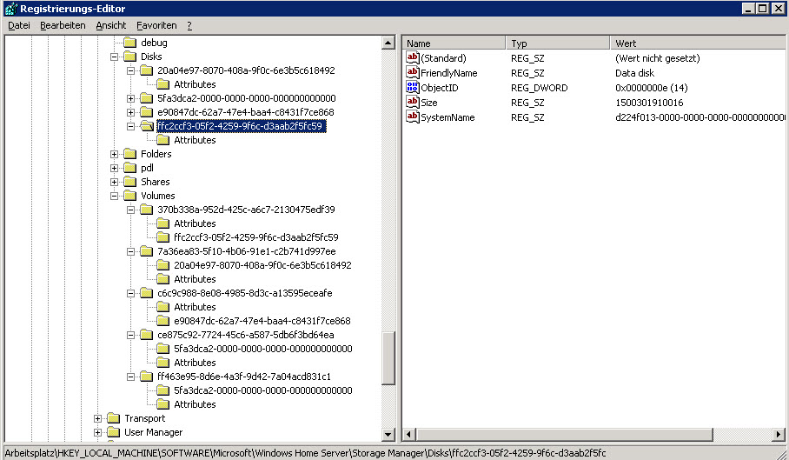This screenshot has height=460, width=789.
Task: Sort values by the Name column header
Action: 454,43
